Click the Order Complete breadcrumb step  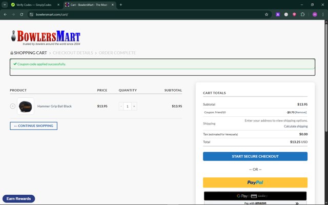pos(117,53)
